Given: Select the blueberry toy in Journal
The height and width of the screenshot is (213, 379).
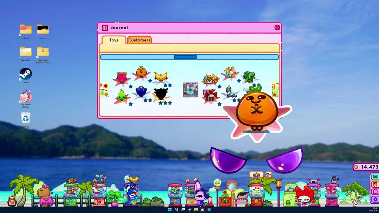Looking at the screenshot, I should click(141, 92).
